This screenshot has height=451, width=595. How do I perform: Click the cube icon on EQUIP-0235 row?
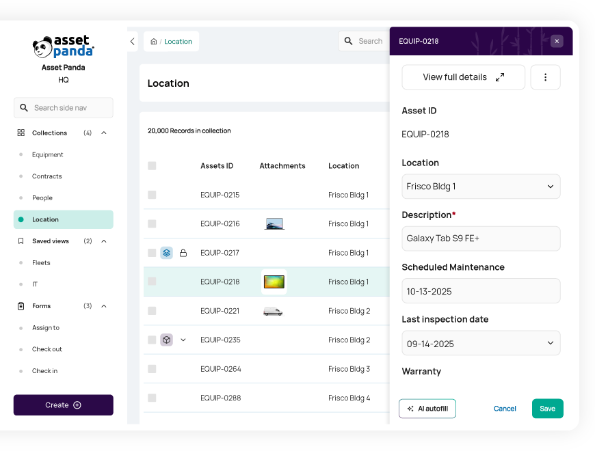click(166, 340)
